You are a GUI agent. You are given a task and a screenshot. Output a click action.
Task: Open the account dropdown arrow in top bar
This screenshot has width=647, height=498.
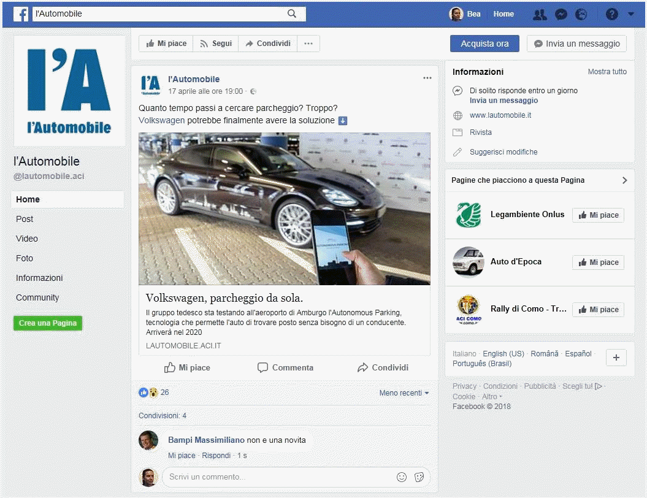pos(631,14)
